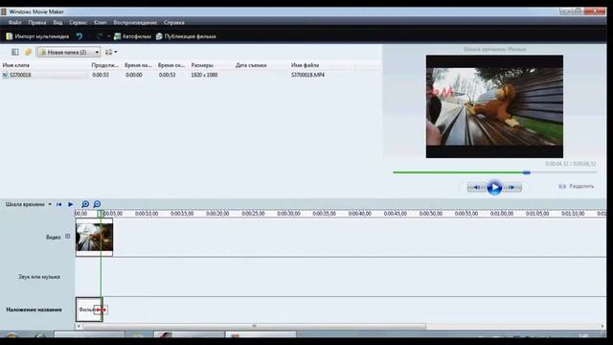The height and width of the screenshot is (345, 613).
Task: Click the timeline horizontal scrollbar thumb
Action: point(254,326)
